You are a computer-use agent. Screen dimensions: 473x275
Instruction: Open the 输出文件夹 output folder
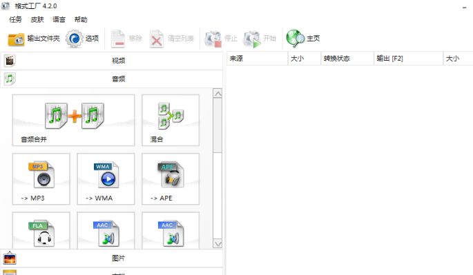tap(34, 39)
